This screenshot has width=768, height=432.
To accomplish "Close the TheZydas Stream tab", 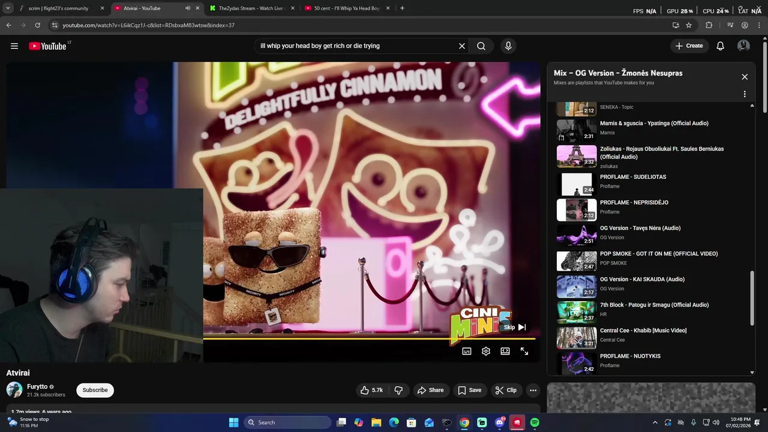I will [293, 8].
